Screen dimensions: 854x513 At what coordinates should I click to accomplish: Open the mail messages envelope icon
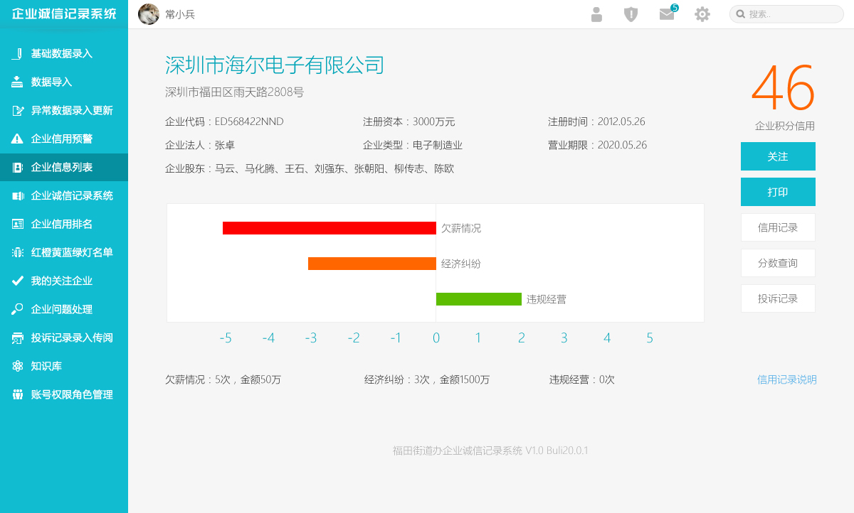click(x=667, y=14)
